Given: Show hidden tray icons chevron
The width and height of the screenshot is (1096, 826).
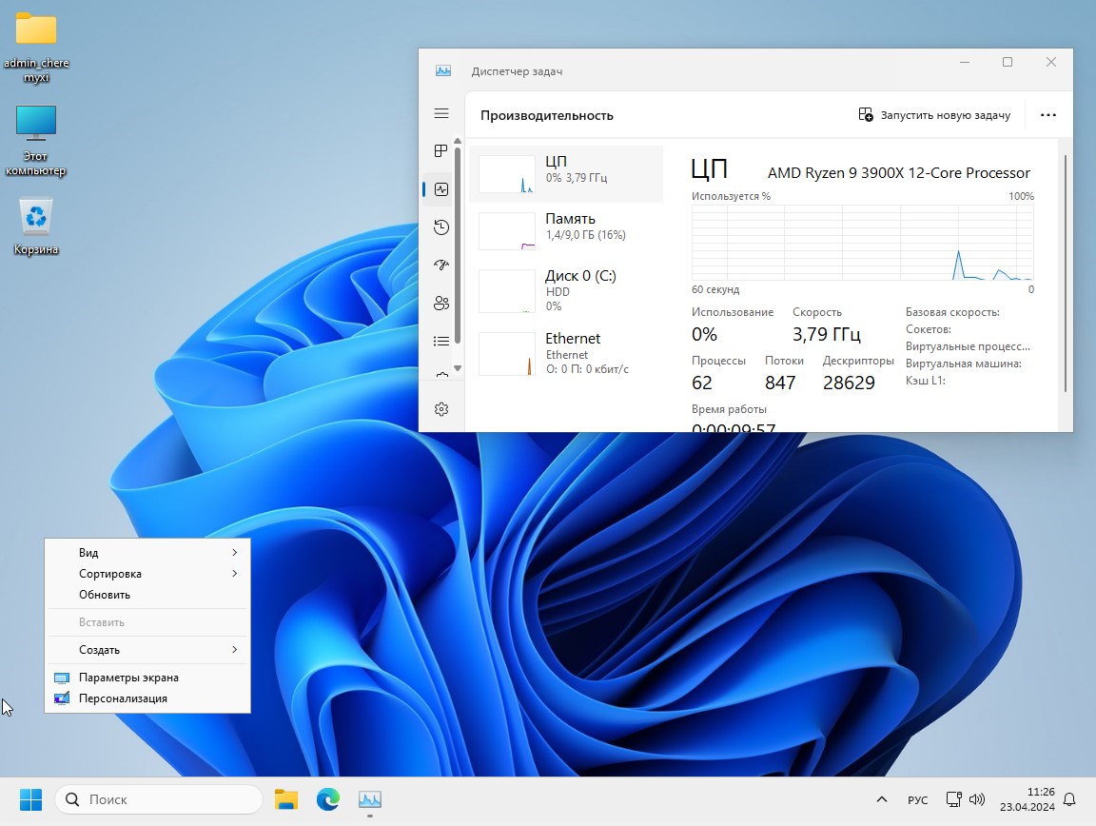Looking at the screenshot, I should [881, 799].
